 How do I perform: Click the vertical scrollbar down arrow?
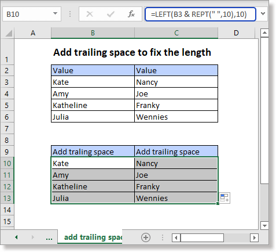tap(264, 226)
